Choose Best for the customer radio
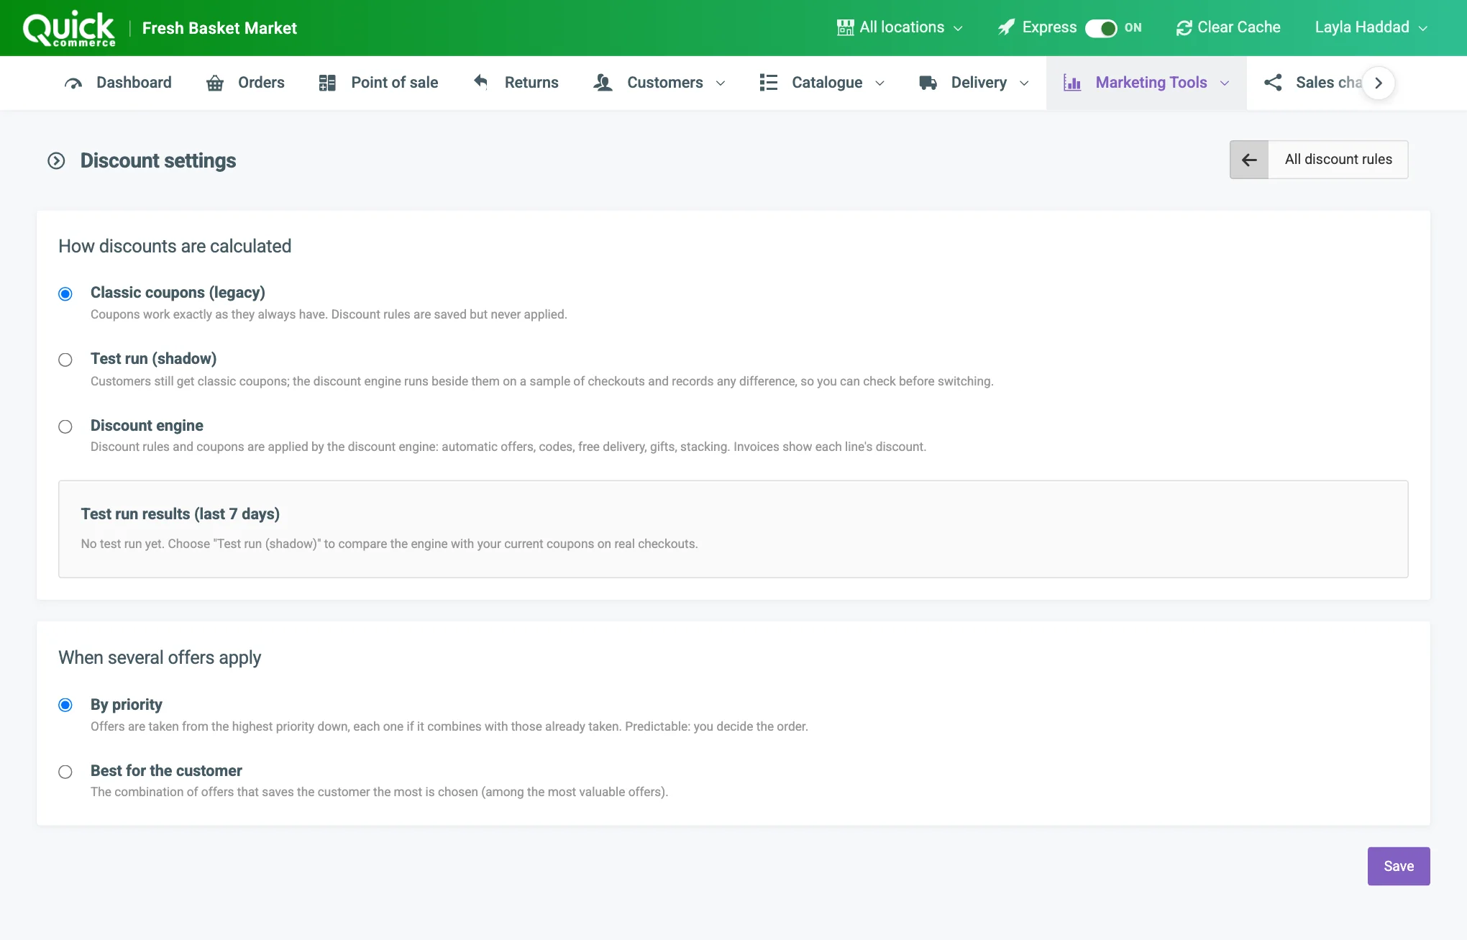Image resolution: width=1467 pixels, height=940 pixels. click(x=65, y=772)
